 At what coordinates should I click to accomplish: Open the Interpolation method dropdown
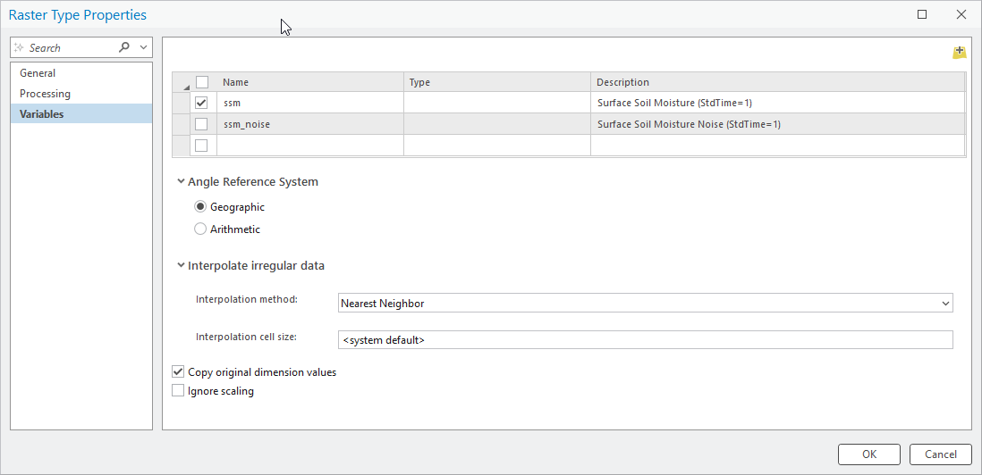pyautogui.click(x=945, y=304)
